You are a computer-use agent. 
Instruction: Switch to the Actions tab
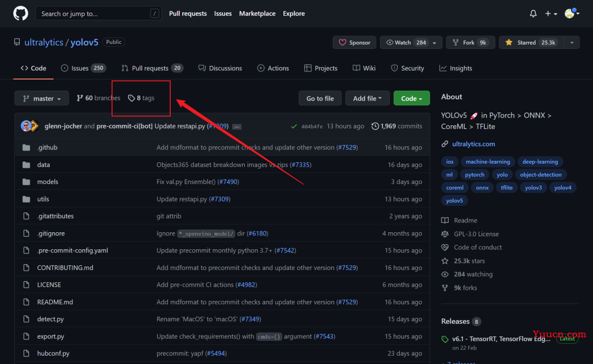point(273,68)
